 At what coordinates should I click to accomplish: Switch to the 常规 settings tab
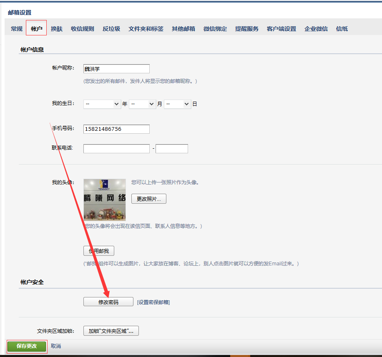pyautogui.click(x=16, y=29)
